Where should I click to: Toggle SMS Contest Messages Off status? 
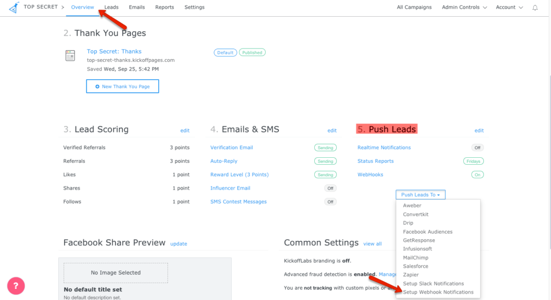[330, 202]
